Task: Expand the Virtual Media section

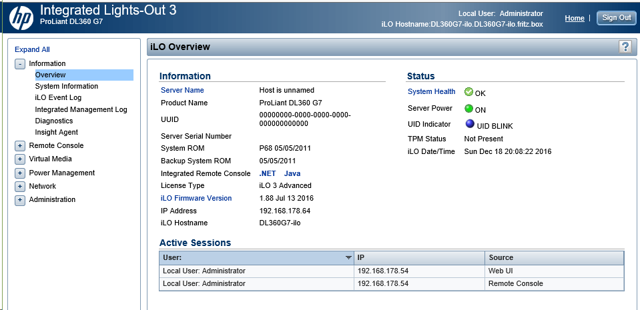Action: click(20, 159)
